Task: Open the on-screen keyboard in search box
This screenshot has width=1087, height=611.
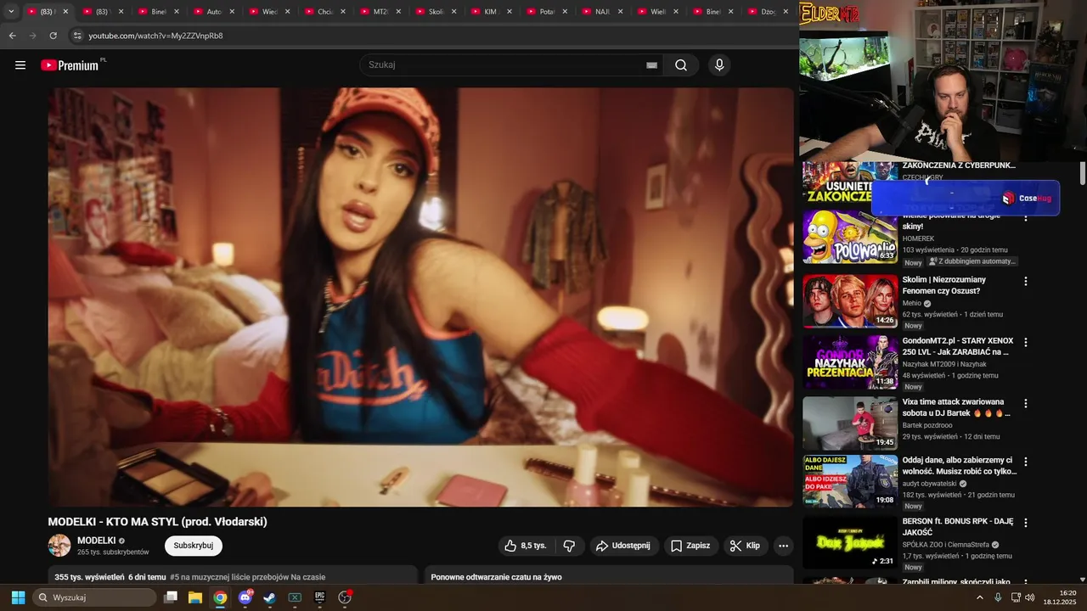Action: (x=652, y=65)
